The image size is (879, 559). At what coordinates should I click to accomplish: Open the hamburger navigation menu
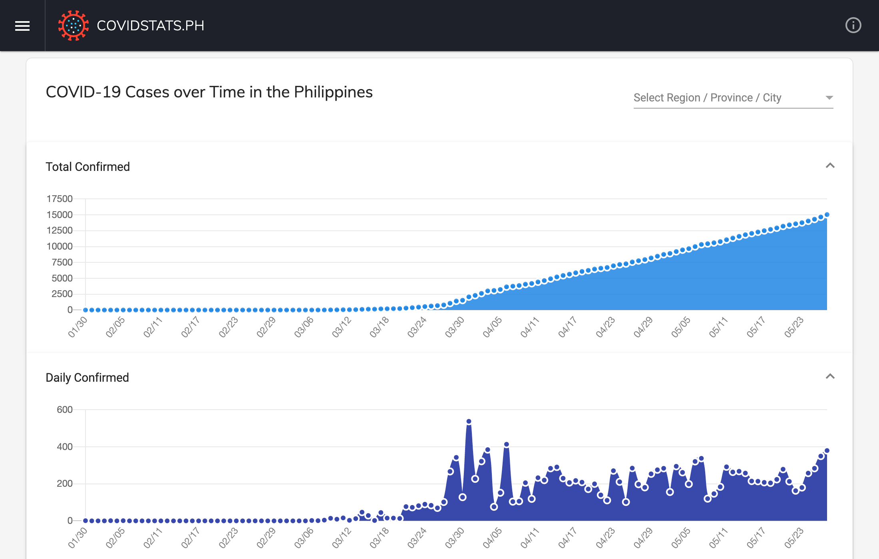tap(22, 26)
